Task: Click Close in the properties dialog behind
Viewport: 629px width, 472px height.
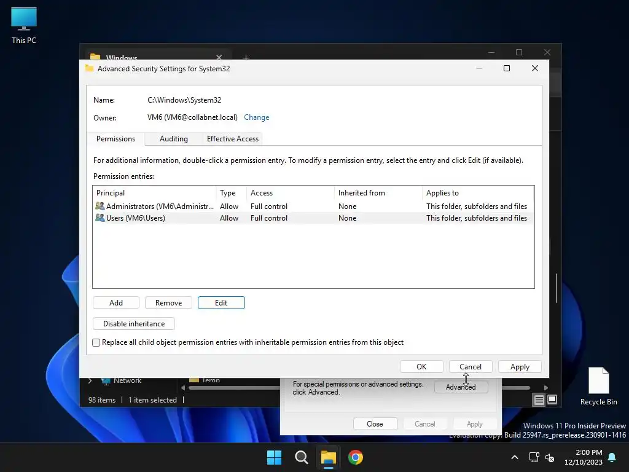Action: click(375, 424)
